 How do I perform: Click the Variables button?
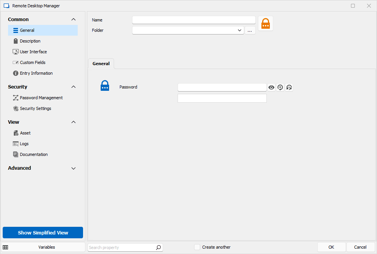tap(43, 247)
